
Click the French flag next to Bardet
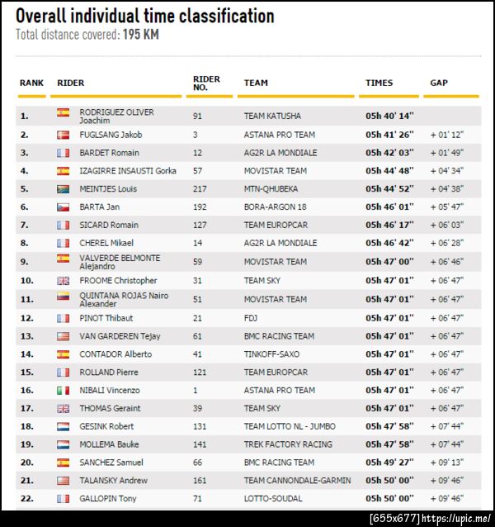[x=63, y=153]
